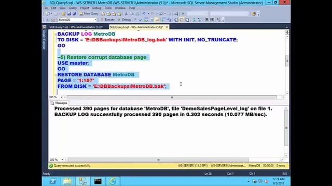
Task: Click the New Query button
Action: click(89, 14)
